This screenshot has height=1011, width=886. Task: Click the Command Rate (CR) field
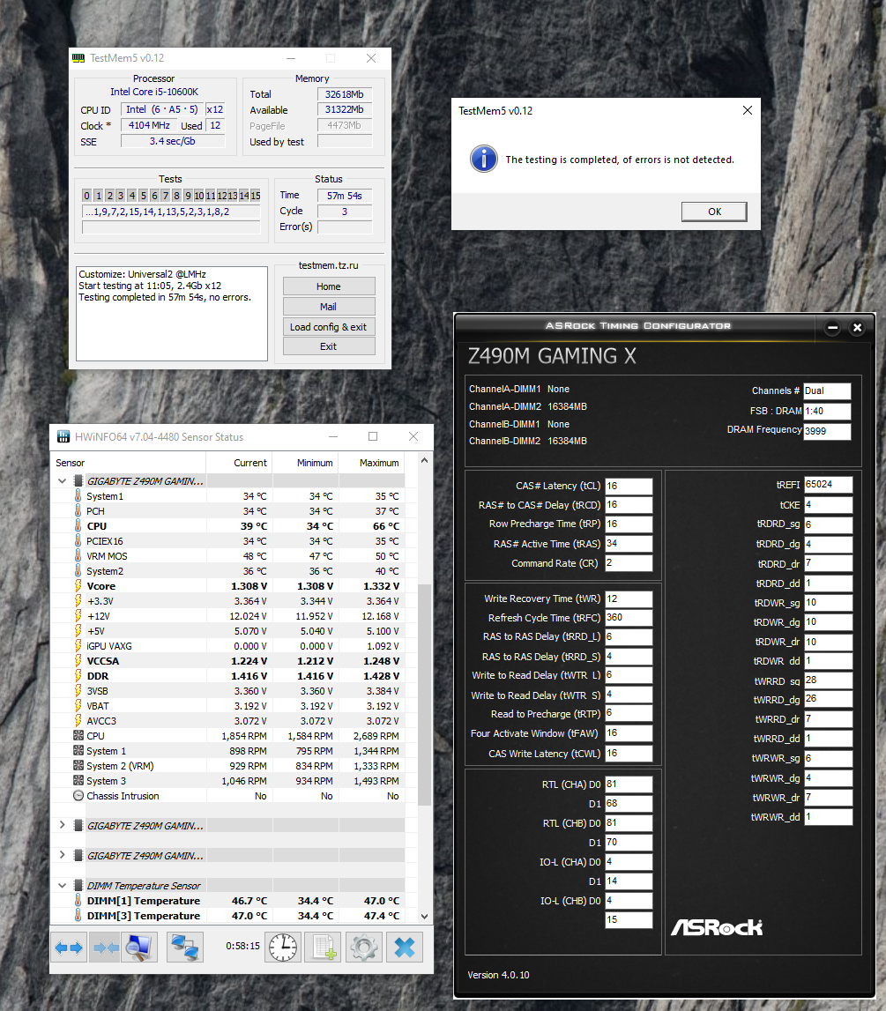(629, 563)
